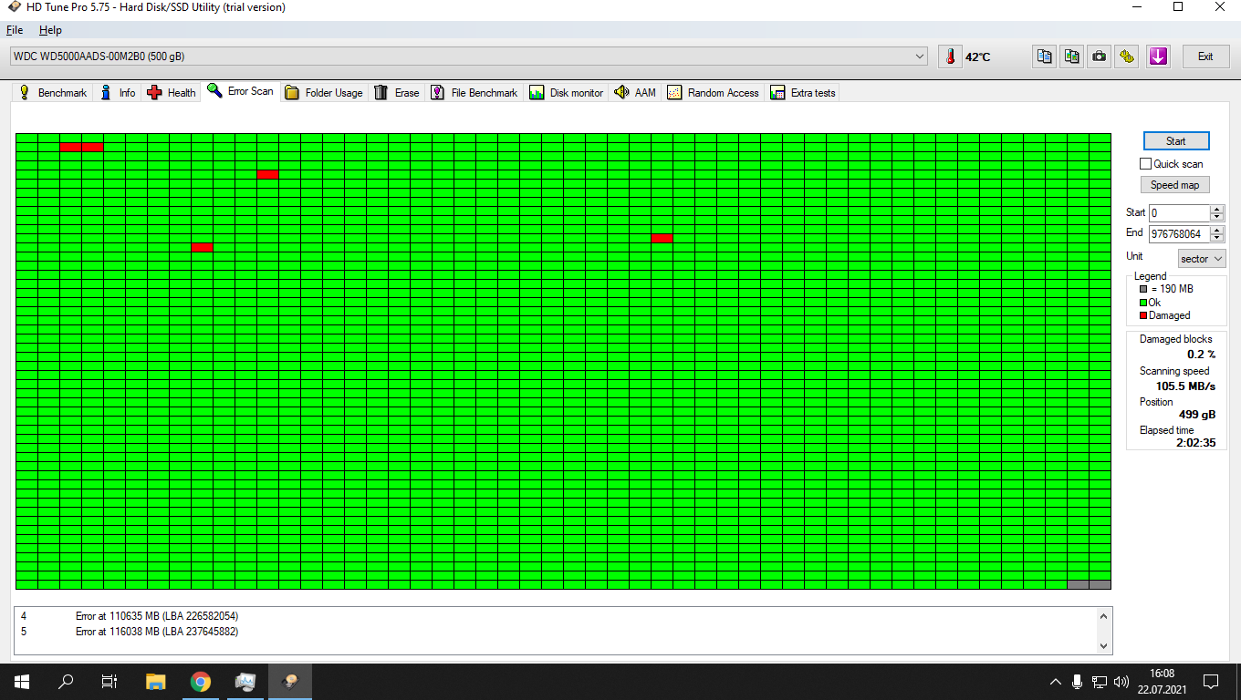The image size is (1241, 700).
Task: Click the green Ok legend swatch
Action: (x=1143, y=303)
